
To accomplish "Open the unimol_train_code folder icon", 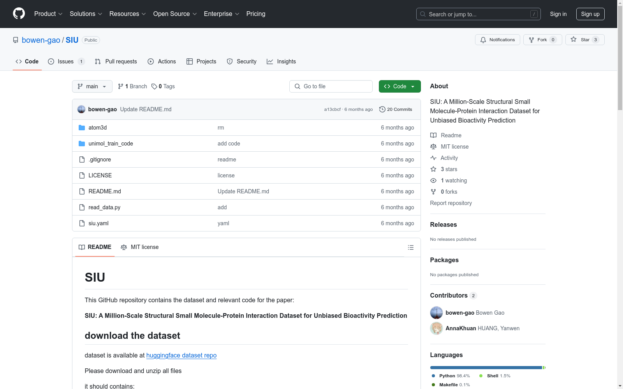I will click(82, 144).
